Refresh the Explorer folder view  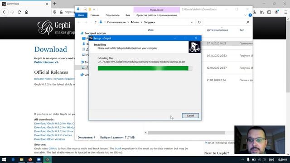click(199, 22)
